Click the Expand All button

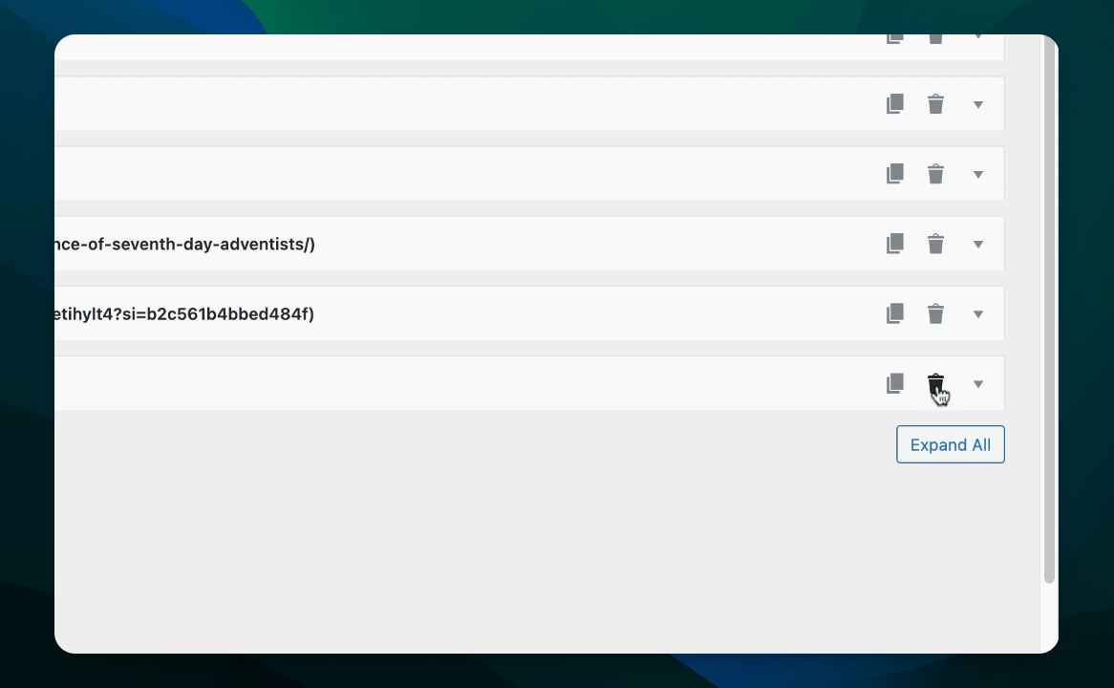tap(951, 444)
